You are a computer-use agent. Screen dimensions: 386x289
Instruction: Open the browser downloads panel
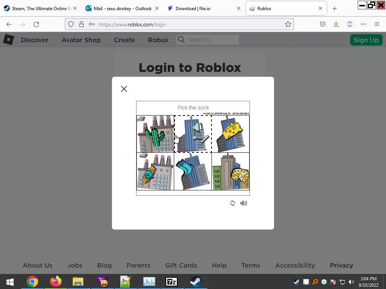(x=336, y=24)
